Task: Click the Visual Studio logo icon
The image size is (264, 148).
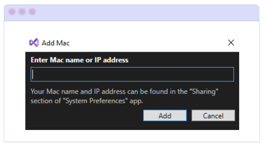Action: [34, 43]
